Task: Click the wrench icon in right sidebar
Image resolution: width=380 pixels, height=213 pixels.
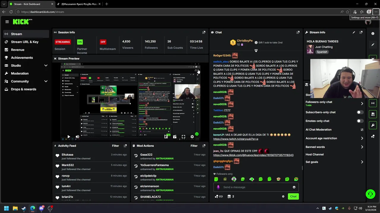Action: point(373,125)
